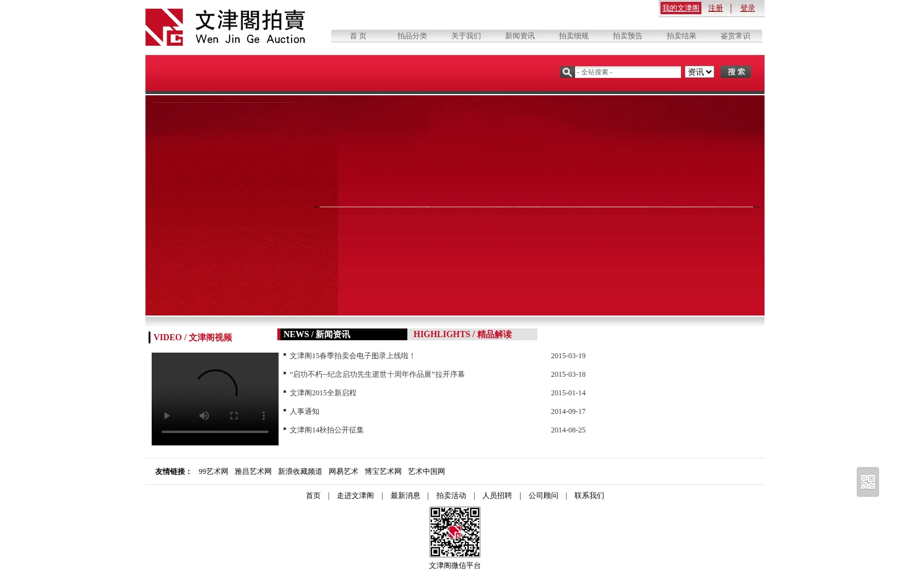Screen dimensions: 910x571
Task: Mute the video player volume icon
Action: (x=204, y=416)
